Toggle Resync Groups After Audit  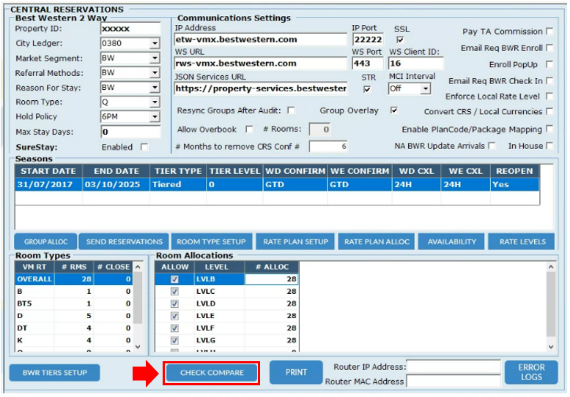291,110
